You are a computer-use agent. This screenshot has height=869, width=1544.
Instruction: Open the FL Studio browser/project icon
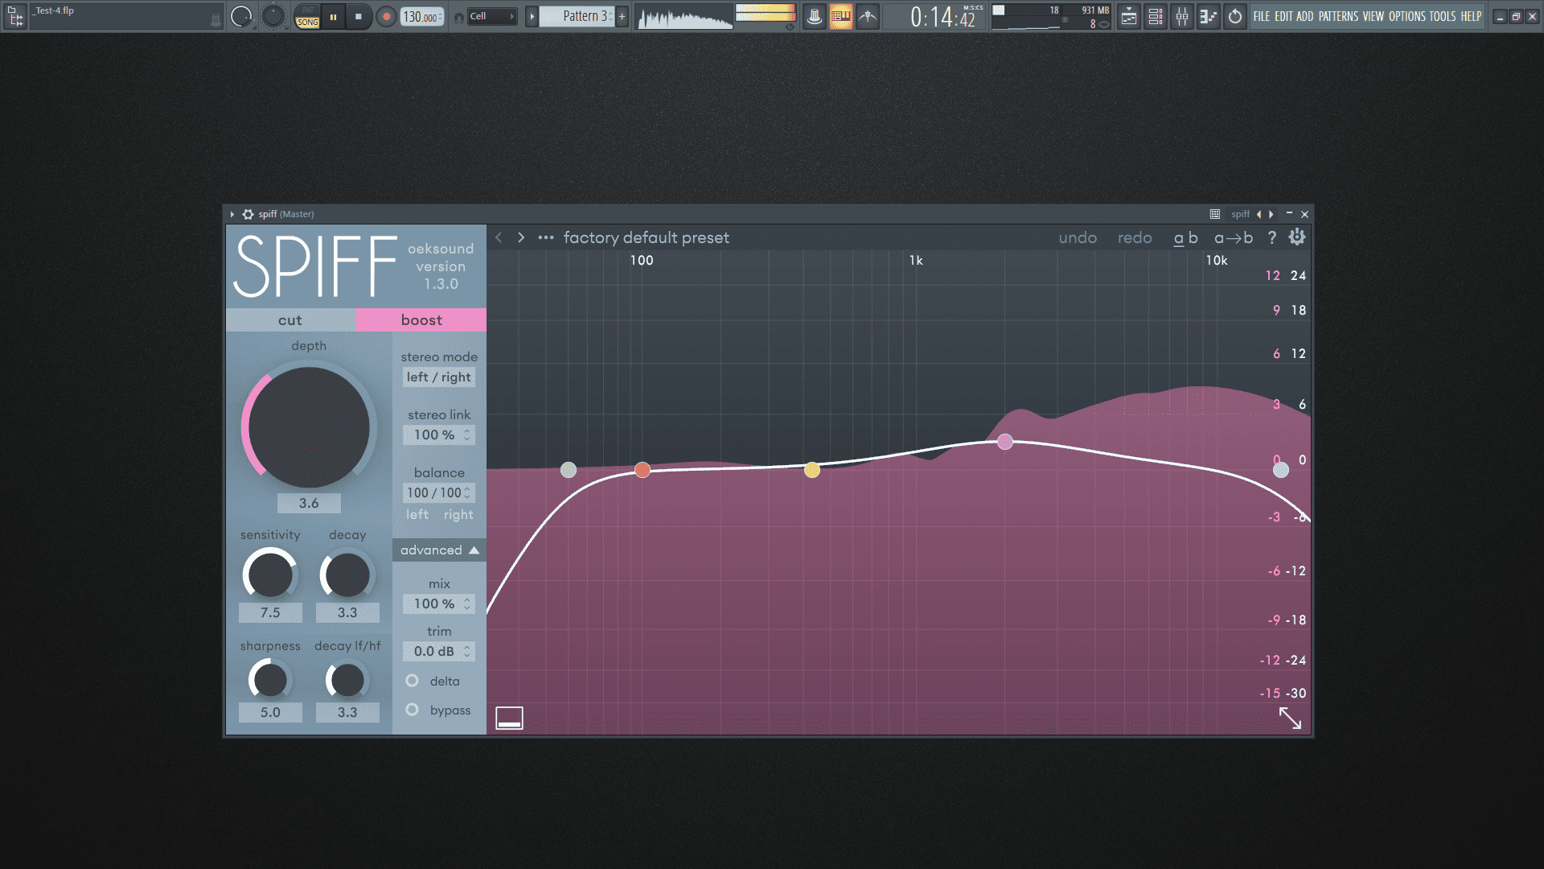(x=14, y=16)
